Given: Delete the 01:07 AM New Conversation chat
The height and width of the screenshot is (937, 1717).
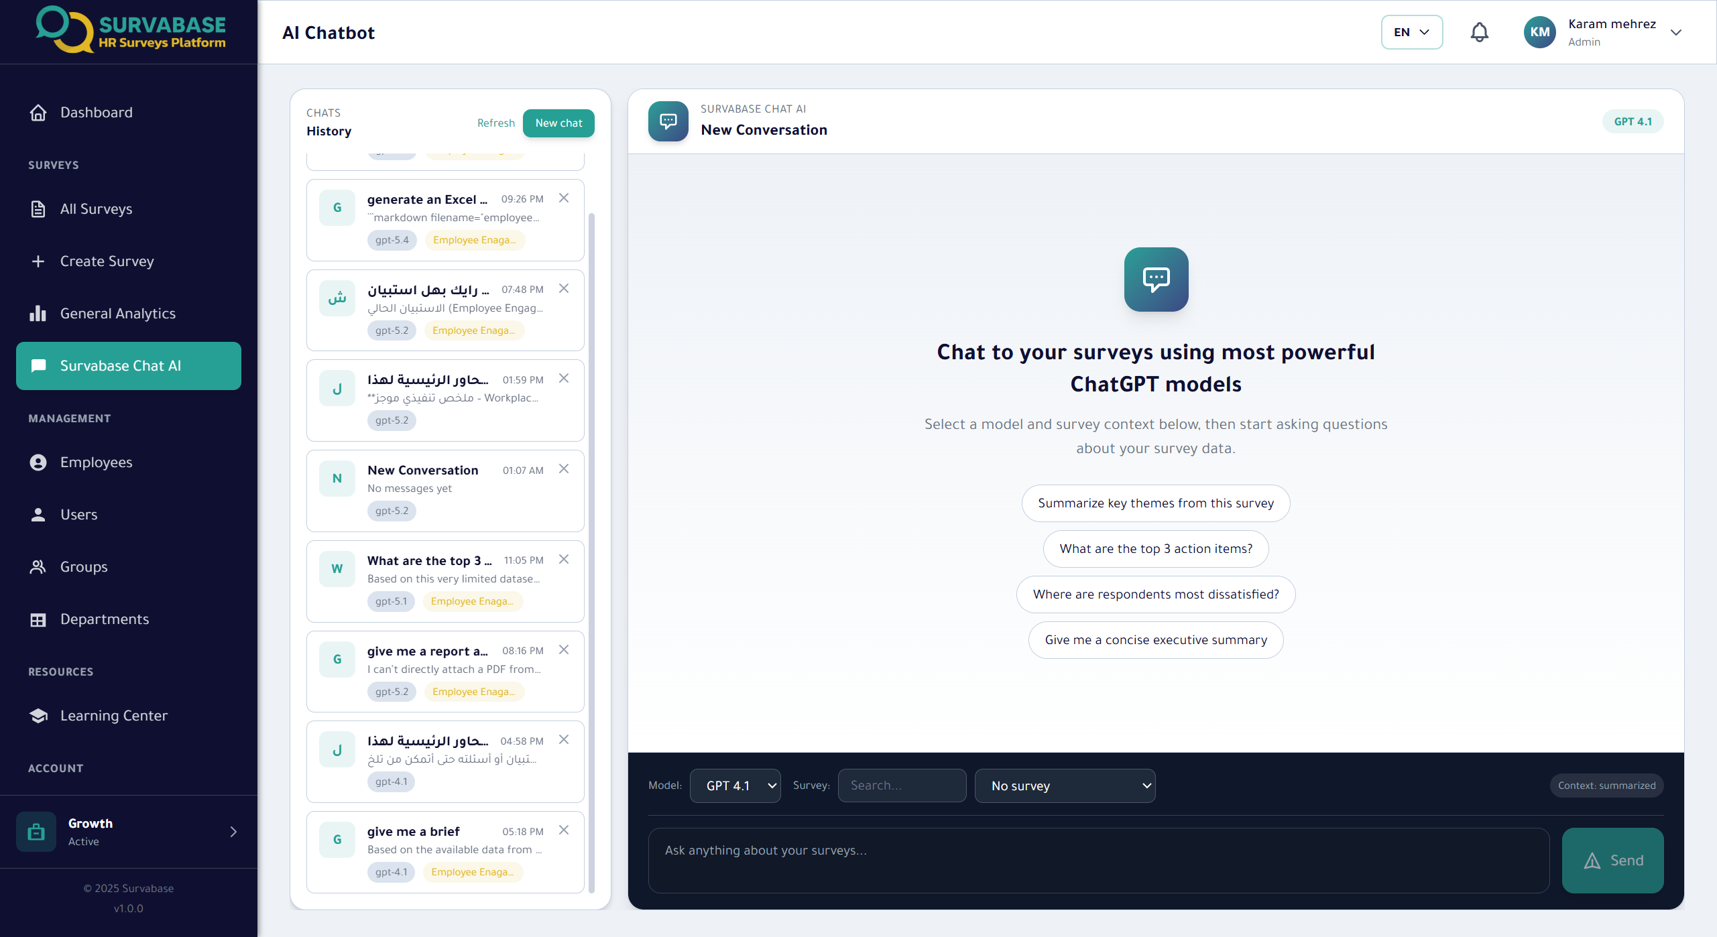Looking at the screenshot, I should tap(564, 469).
